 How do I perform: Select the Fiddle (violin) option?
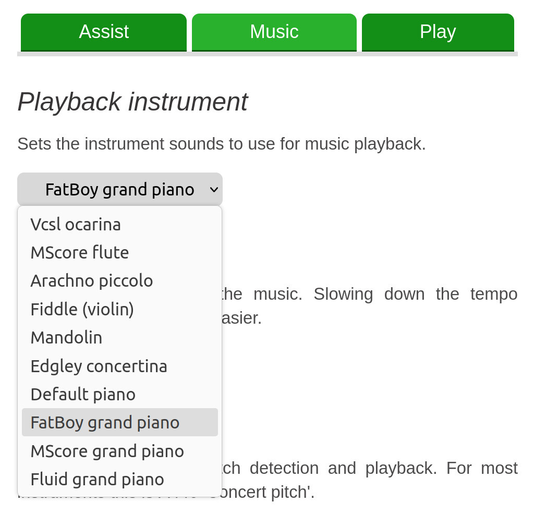click(82, 309)
